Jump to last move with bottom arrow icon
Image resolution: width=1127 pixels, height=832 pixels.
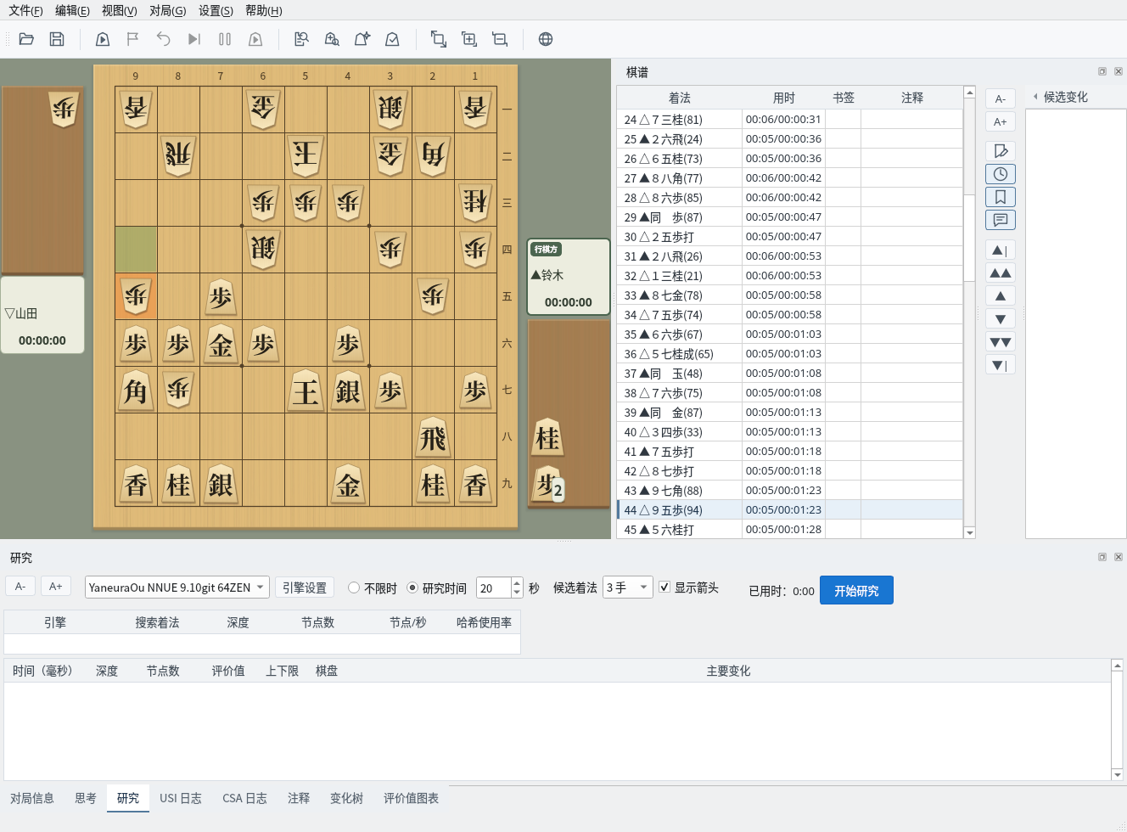coord(1001,365)
